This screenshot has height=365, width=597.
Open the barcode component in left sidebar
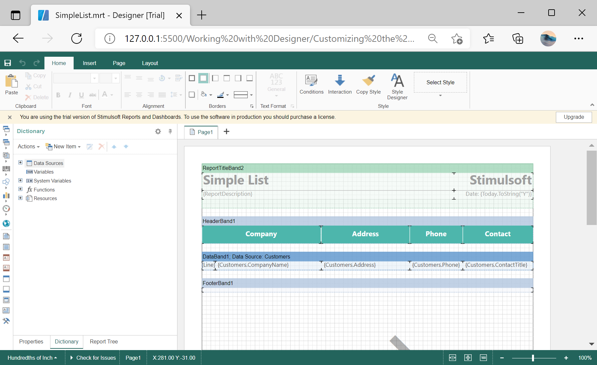pos(6,169)
